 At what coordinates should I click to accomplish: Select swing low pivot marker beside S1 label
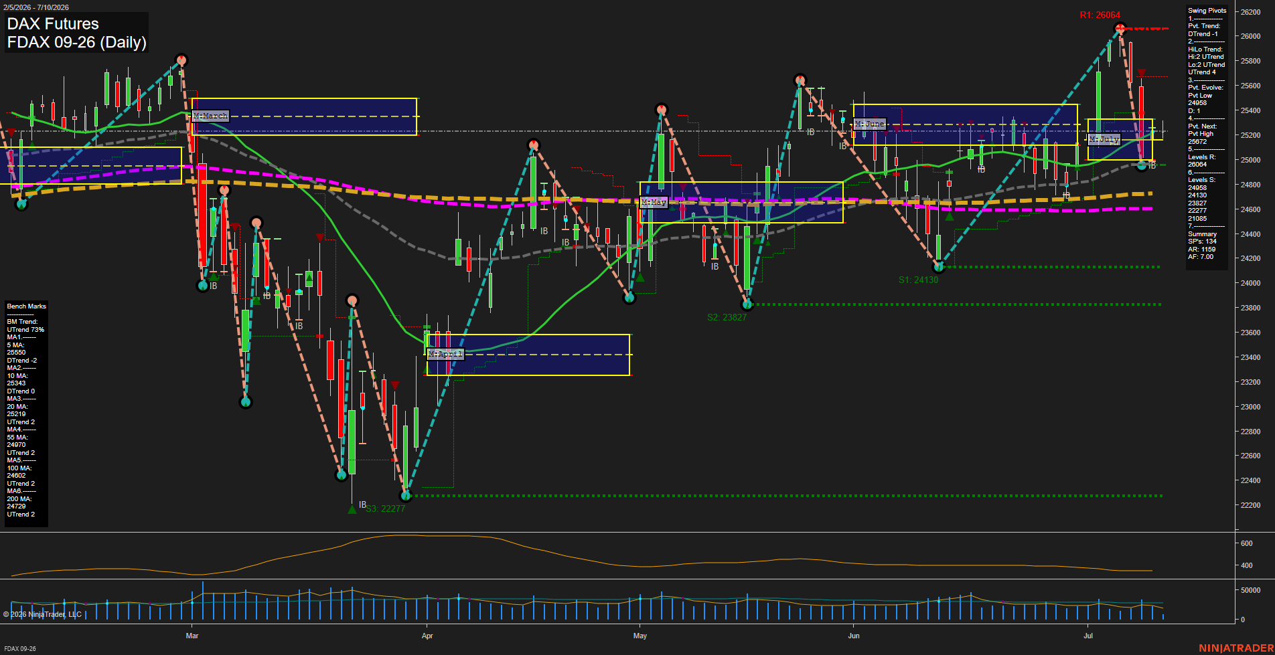point(939,267)
